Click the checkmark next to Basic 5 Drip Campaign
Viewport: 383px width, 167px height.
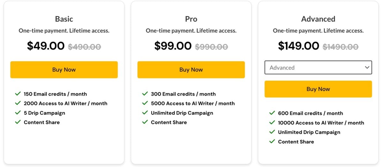pyautogui.click(x=18, y=113)
